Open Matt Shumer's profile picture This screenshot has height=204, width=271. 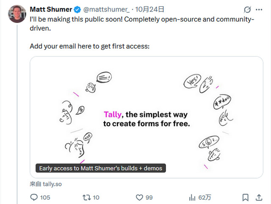(16, 14)
